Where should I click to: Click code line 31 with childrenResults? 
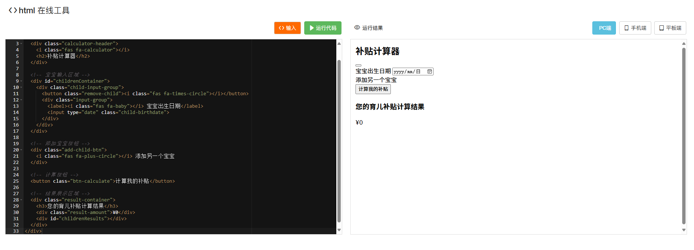point(81,218)
